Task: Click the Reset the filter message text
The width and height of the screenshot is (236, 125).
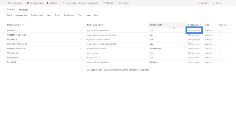Action: [118, 70]
